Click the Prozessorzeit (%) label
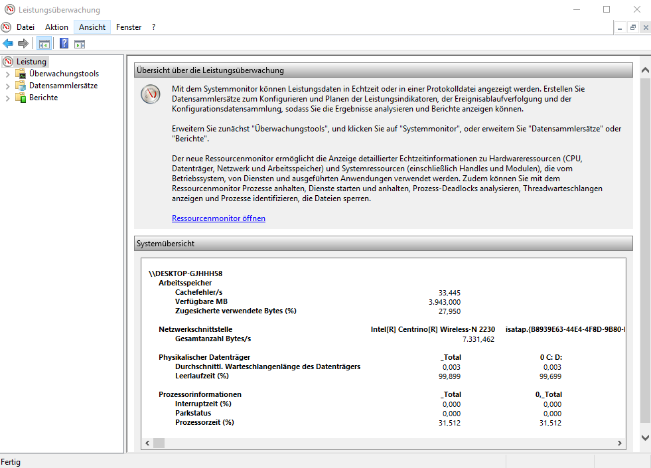Viewport: 651px width, 468px height. click(204, 422)
